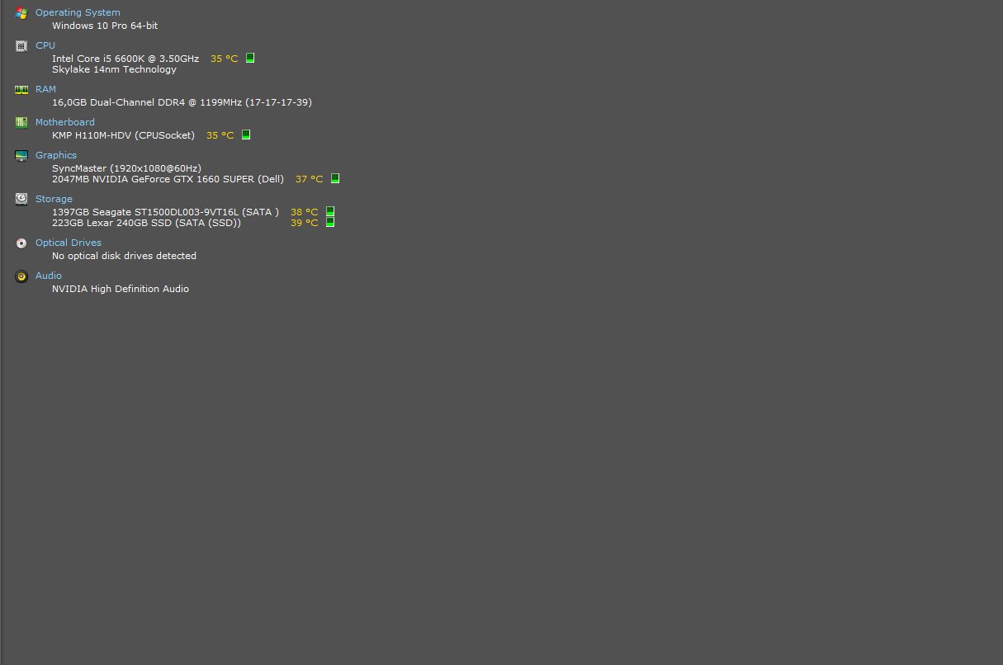Click the Motherboard section icon
Viewport: 1003px width, 665px height.
pyautogui.click(x=21, y=123)
